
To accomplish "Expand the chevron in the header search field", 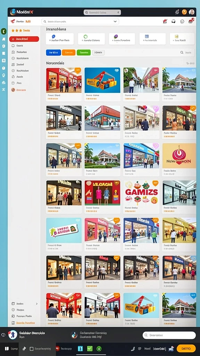I will click(x=115, y=22).
